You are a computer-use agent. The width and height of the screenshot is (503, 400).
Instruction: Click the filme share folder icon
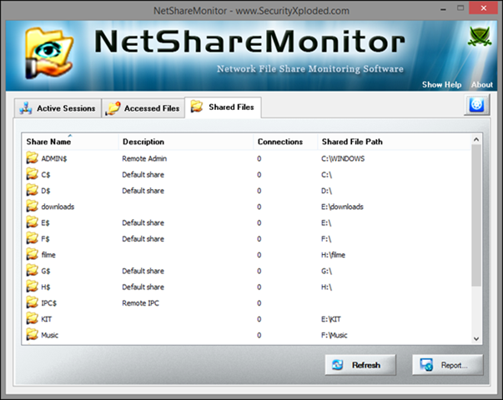[x=32, y=254]
